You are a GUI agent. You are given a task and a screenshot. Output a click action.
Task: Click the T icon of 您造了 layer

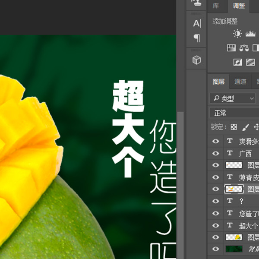coord(230,213)
